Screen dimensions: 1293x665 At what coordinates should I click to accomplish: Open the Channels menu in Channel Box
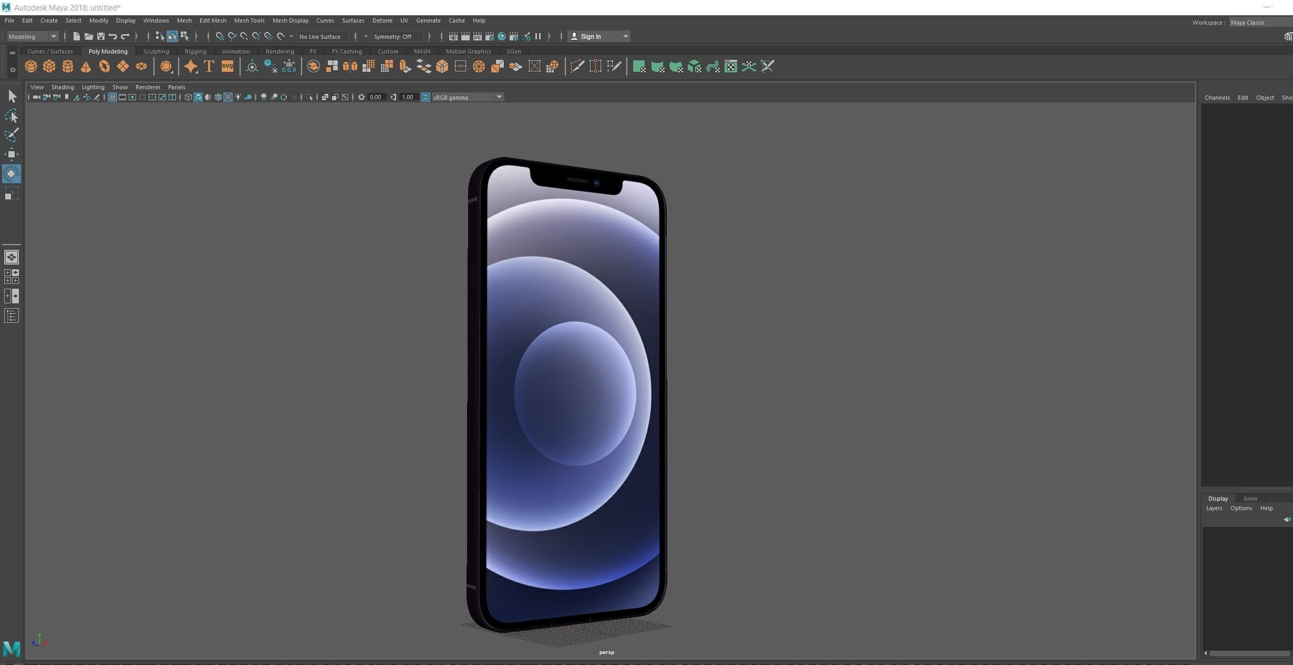[1217, 98]
